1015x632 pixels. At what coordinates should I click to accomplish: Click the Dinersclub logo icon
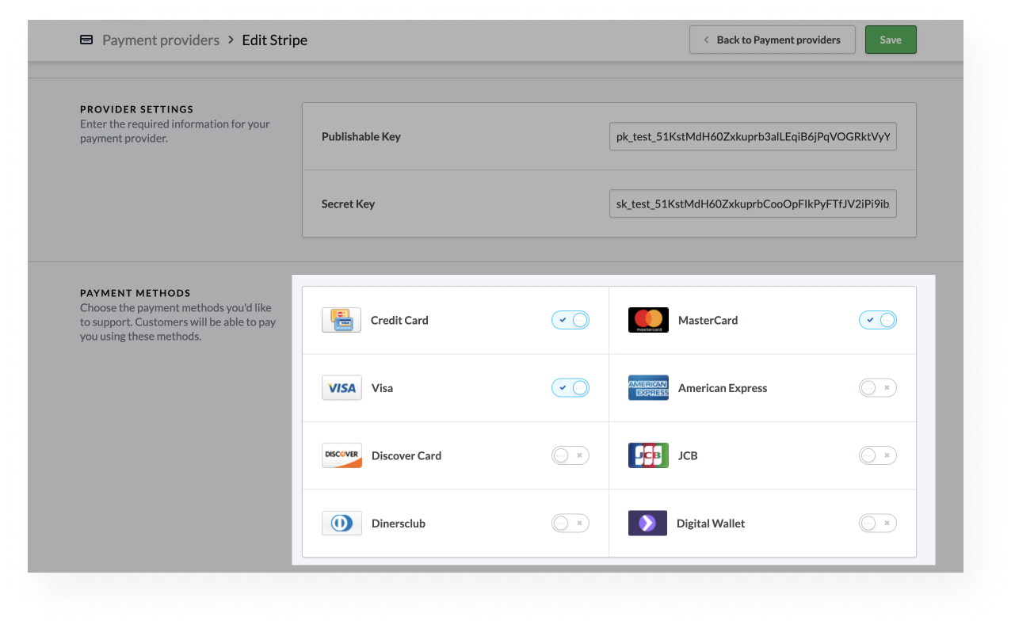pyautogui.click(x=342, y=523)
